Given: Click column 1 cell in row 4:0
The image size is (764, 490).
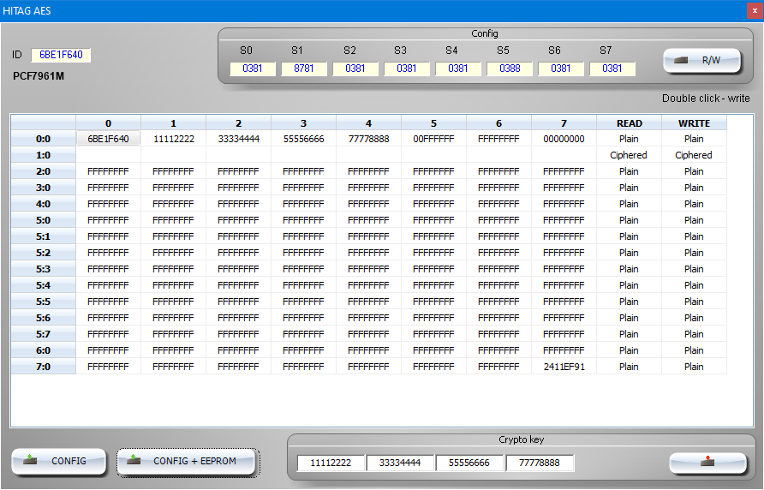Looking at the screenshot, I should click(x=174, y=204).
